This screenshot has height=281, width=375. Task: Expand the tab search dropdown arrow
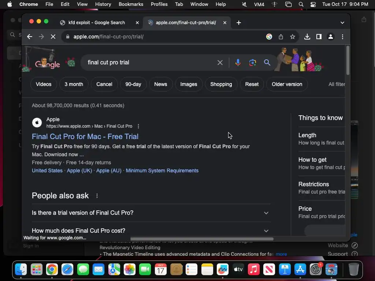pos(342,23)
